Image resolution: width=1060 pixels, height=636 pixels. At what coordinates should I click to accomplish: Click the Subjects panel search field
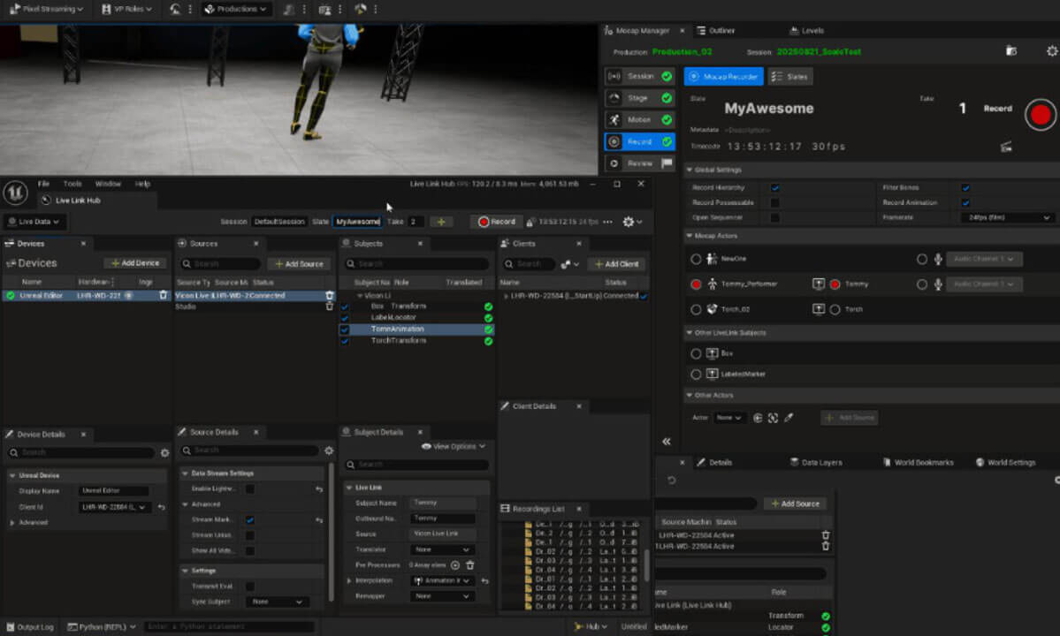[x=417, y=264]
